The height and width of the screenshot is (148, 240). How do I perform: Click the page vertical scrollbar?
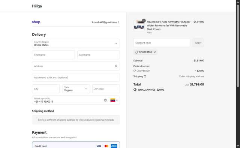coord(238,46)
